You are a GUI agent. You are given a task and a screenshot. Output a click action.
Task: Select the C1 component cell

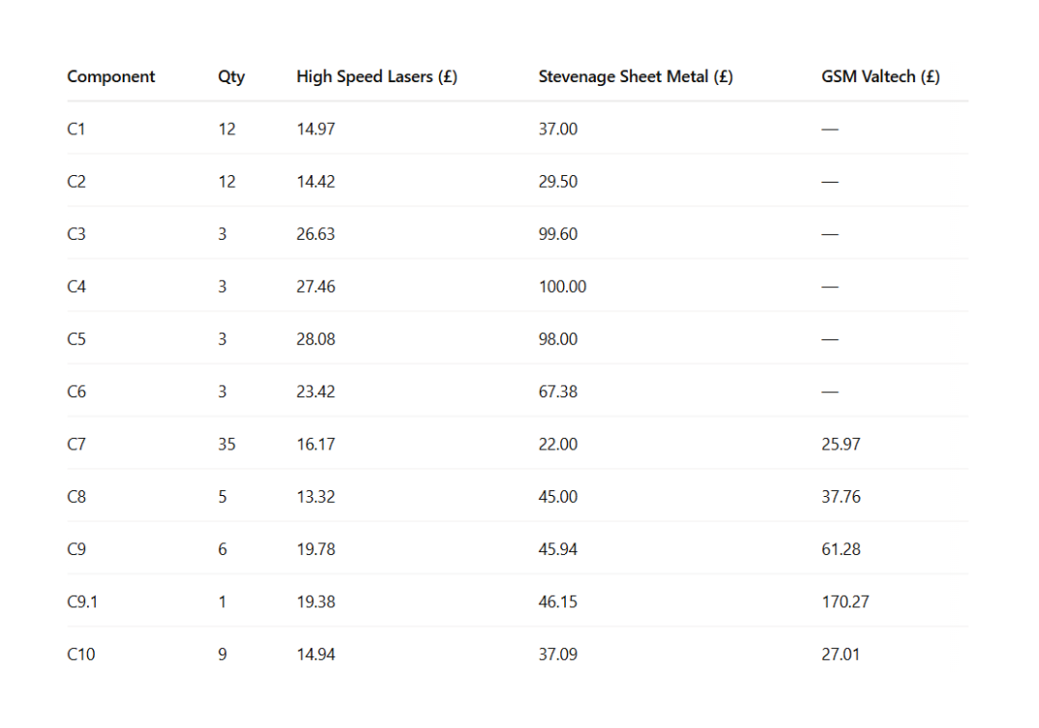point(76,130)
